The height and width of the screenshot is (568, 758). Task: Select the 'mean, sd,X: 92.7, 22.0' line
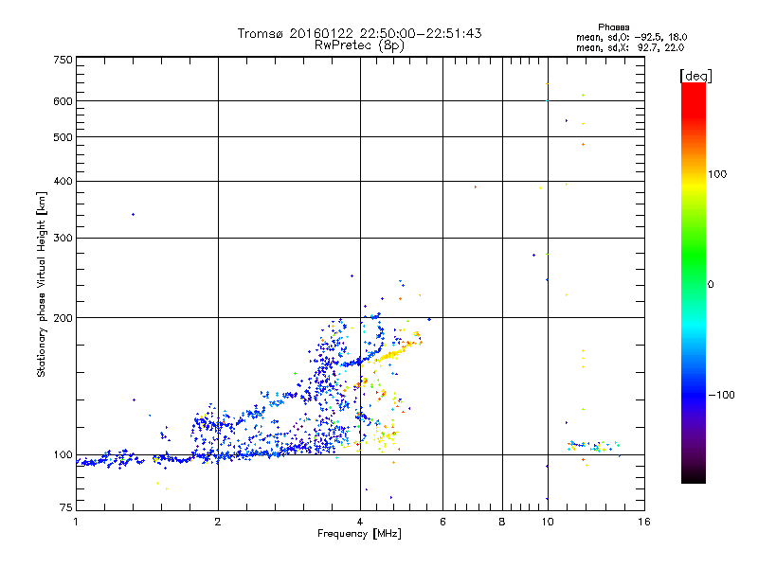tap(630, 47)
